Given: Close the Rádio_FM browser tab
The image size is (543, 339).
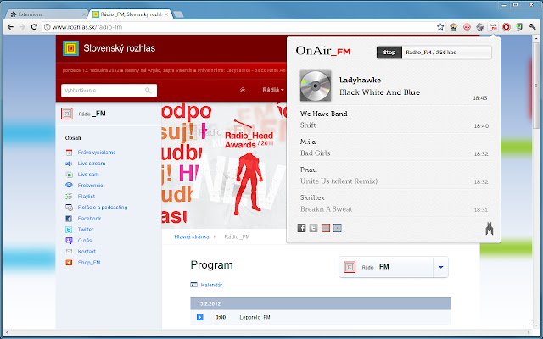Looking at the screenshot, I should [166, 14].
